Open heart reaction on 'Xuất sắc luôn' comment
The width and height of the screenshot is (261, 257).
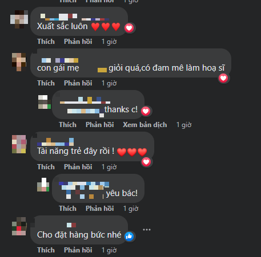(129, 28)
